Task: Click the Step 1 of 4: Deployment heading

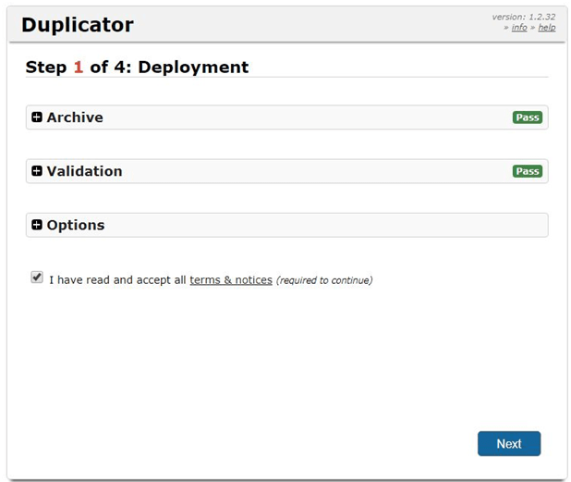Action: pyautogui.click(x=137, y=68)
